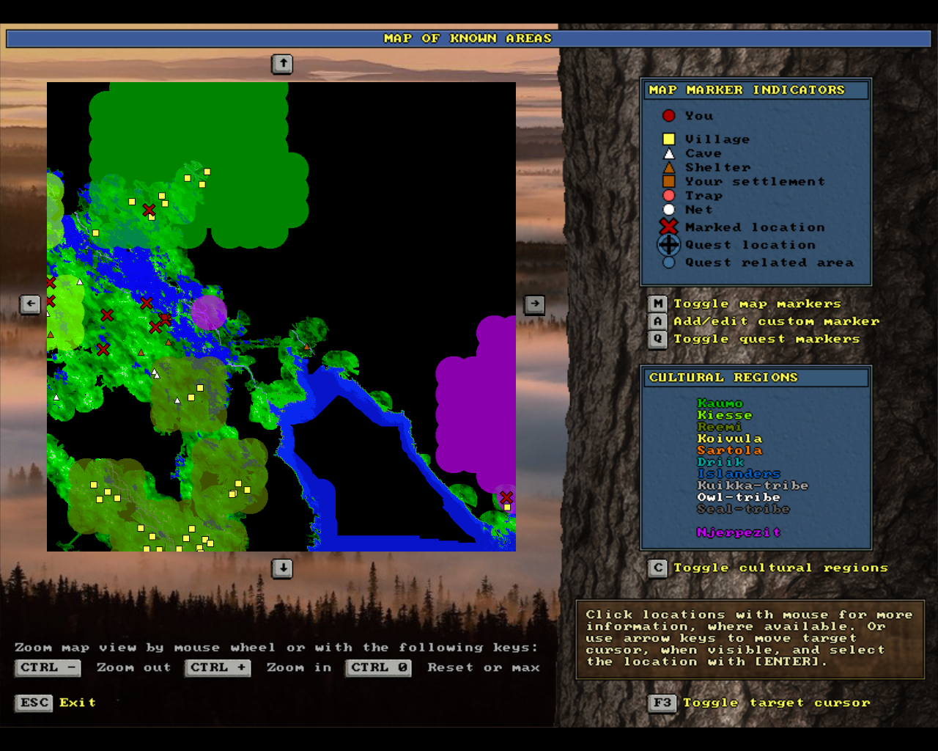This screenshot has height=751, width=938.
Task: Click the blue 'Quest related area' legend icon
Action: [668, 262]
